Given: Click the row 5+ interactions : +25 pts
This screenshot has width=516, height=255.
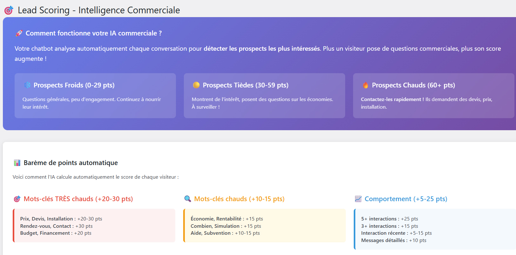Looking at the screenshot, I should click(390, 219).
